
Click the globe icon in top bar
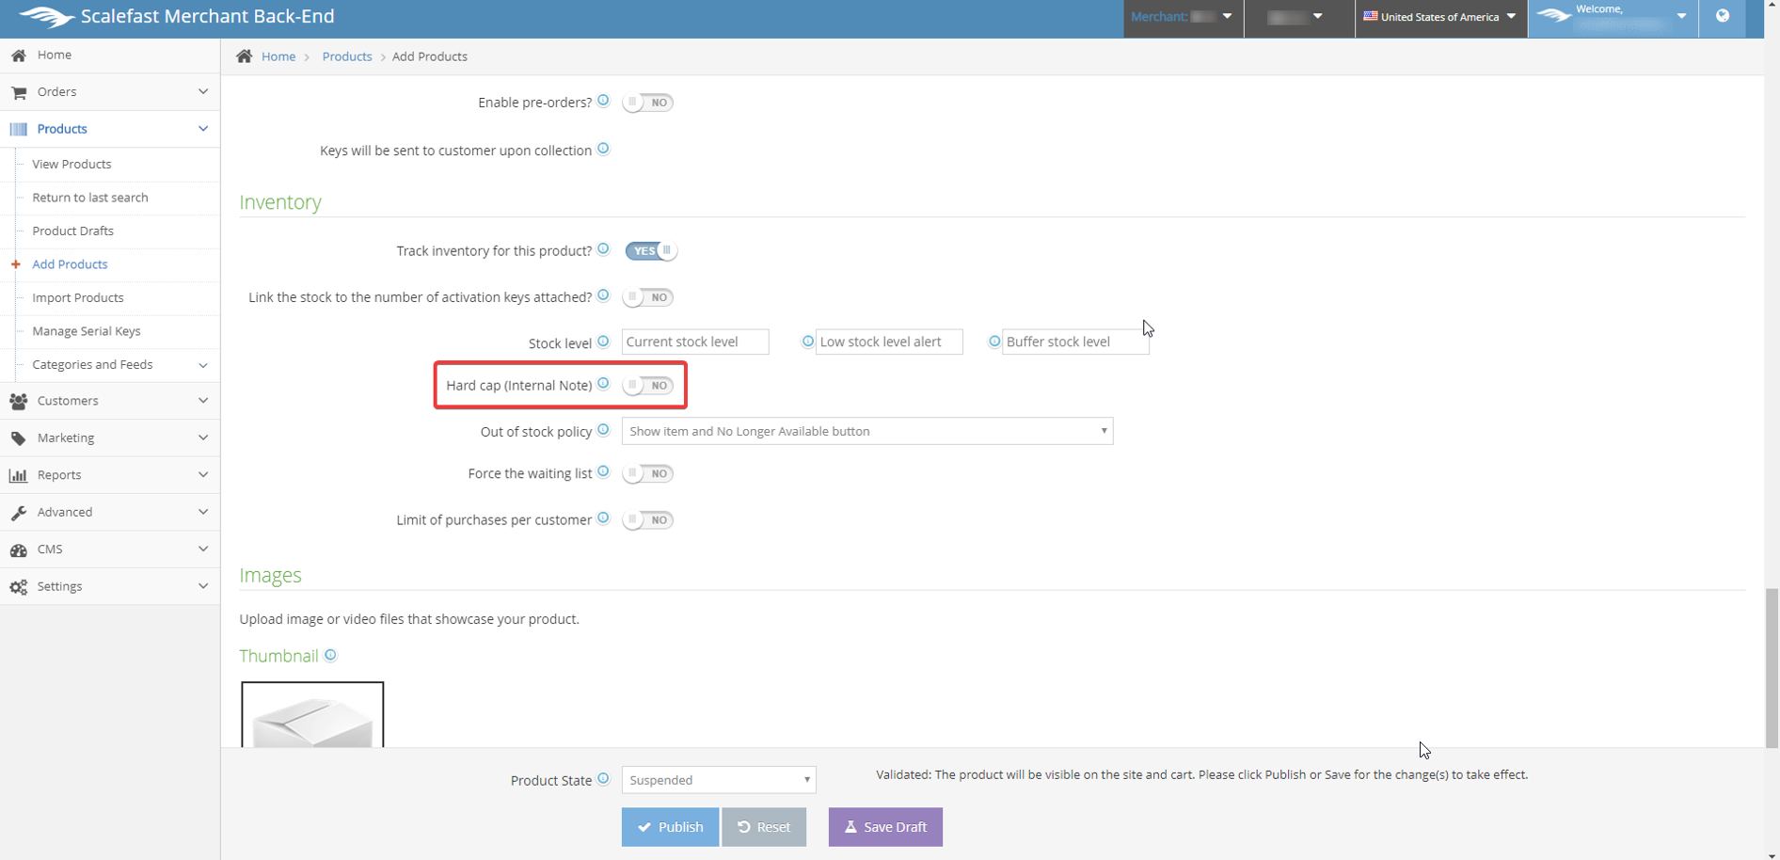click(x=1722, y=16)
